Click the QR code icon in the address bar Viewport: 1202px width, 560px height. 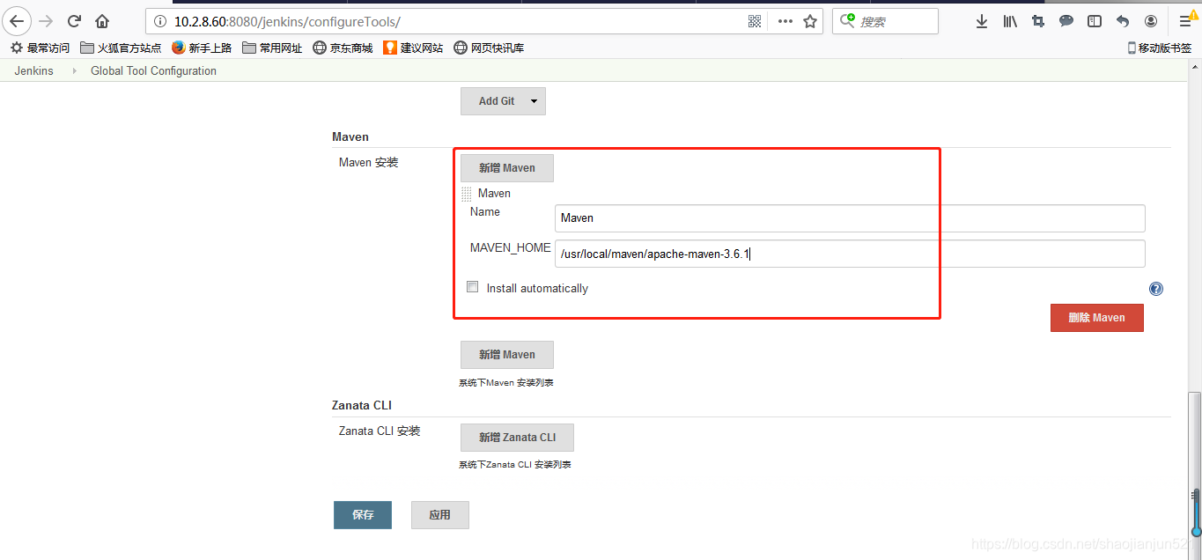tap(755, 21)
